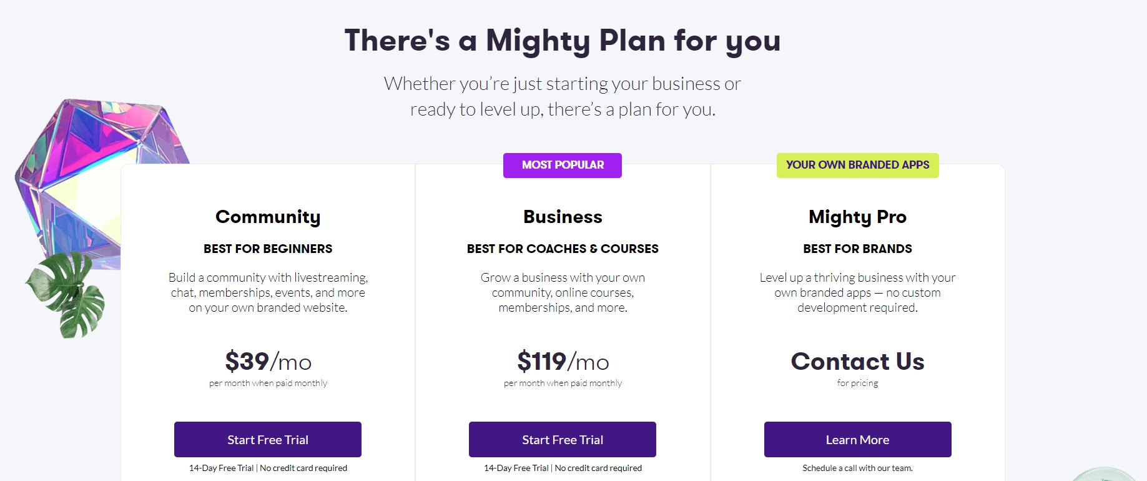Click "Schedule a call with our team" text
Viewport: 1147px width, 481px height.
click(x=857, y=468)
